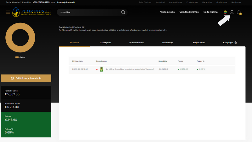Click the Florinus.lt logo
The image size is (252, 142).
[x=31, y=12]
